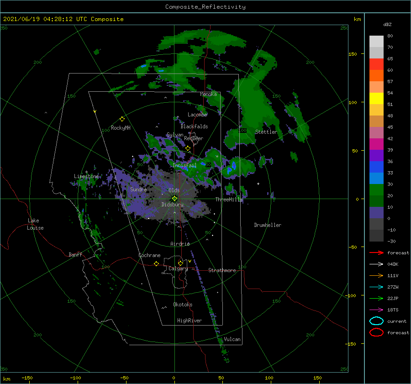Click the 80 value on dBZ scale
The width and height of the screenshot is (411, 384).
pos(390,36)
